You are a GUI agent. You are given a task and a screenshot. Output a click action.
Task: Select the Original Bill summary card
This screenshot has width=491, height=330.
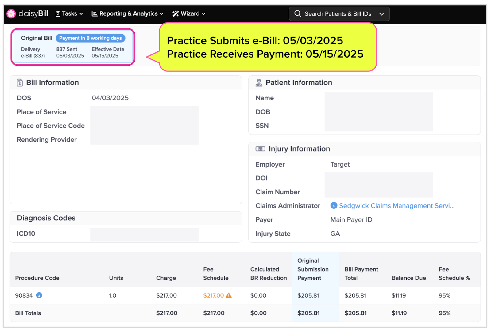(x=73, y=47)
